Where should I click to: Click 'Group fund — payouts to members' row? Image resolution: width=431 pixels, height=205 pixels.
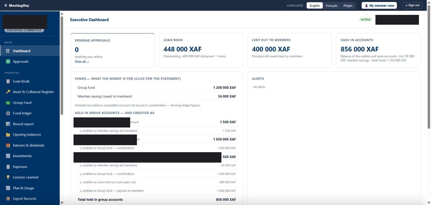pyautogui.click(x=157, y=191)
